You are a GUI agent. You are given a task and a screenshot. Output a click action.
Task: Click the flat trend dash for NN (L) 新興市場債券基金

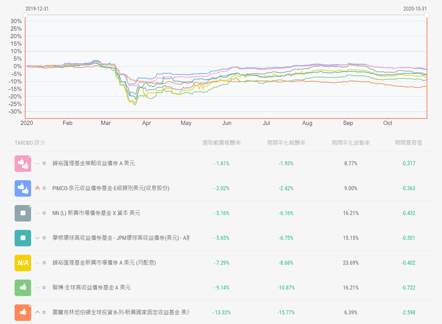click(38, 213)
